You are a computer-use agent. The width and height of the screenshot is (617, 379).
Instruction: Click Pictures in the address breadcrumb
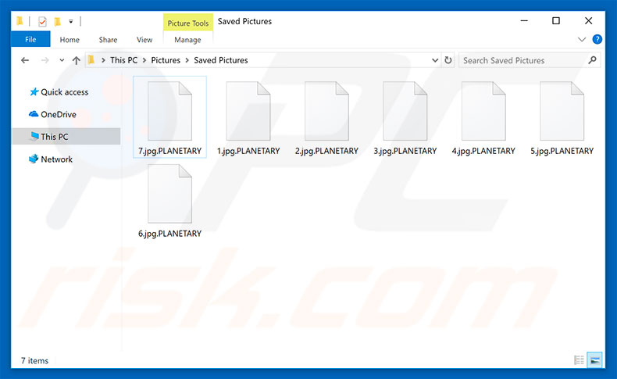point(165,60)
